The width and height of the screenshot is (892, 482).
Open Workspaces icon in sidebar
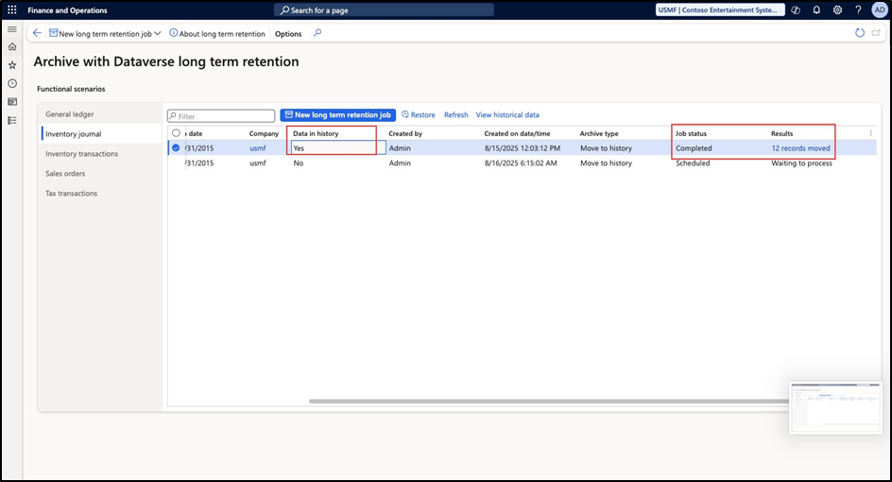[12, 101]
